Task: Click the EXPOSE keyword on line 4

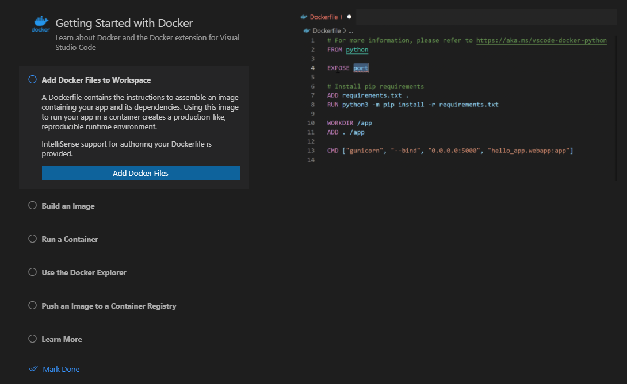Action: tap(338, 68)
